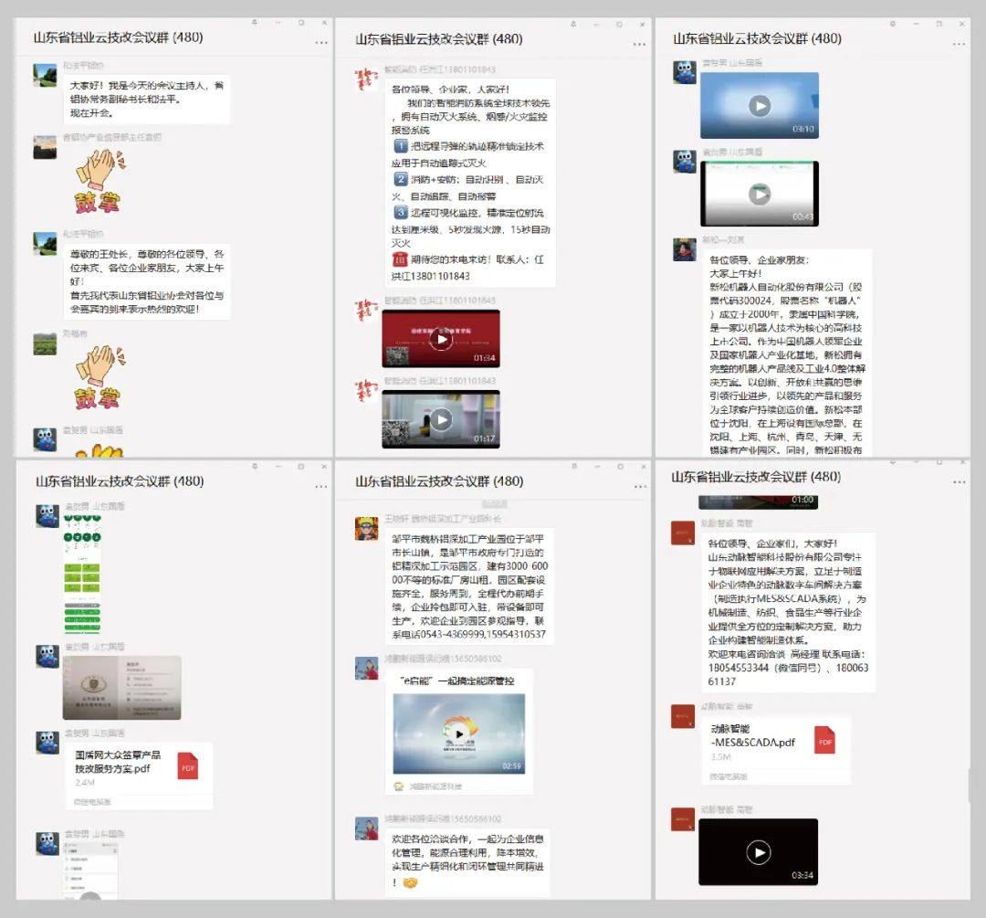Select message 首先我代表山东省铝业协会
Viewport: 986px width, 918px height.
(x=146, y=302)
